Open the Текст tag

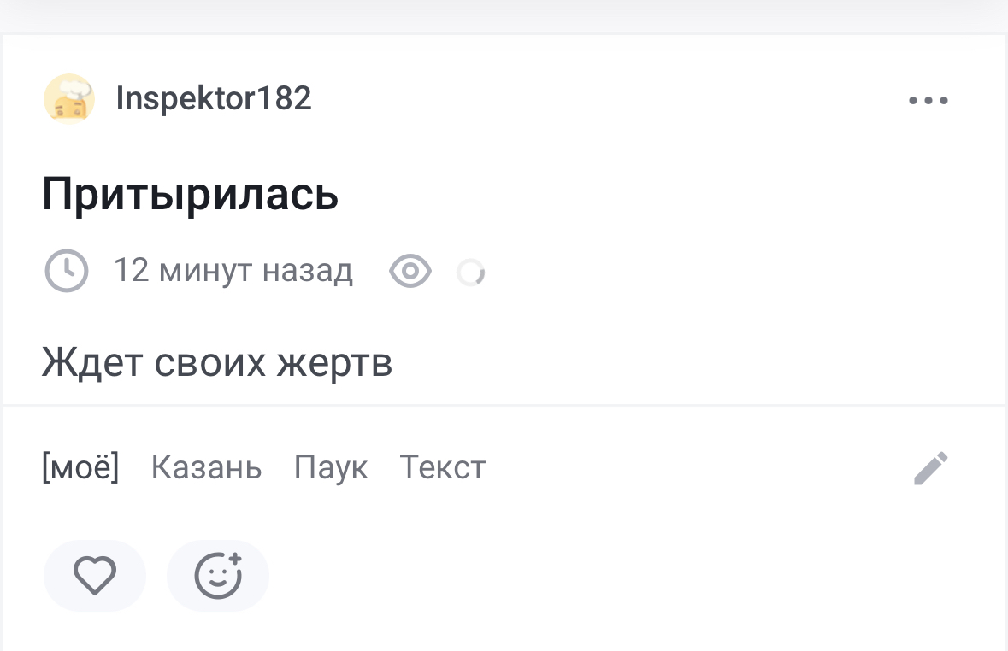point(442,467)
